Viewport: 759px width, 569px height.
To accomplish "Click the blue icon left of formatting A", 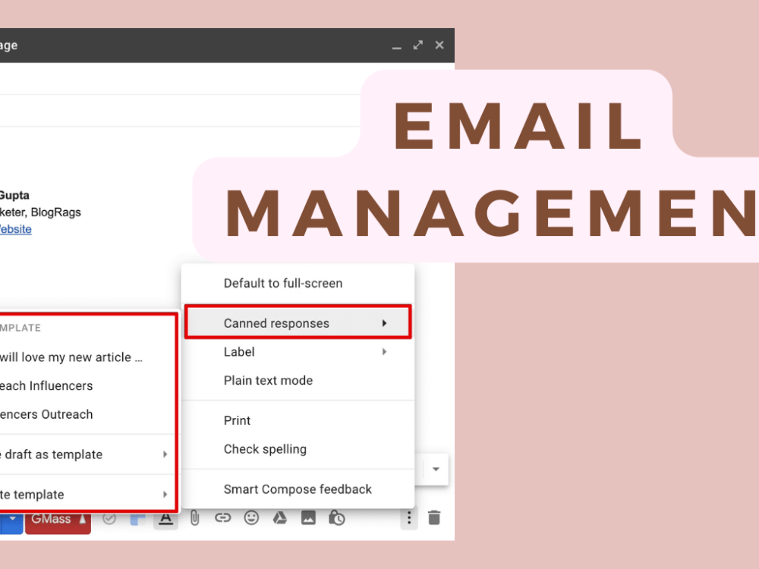I will [138, 519].
